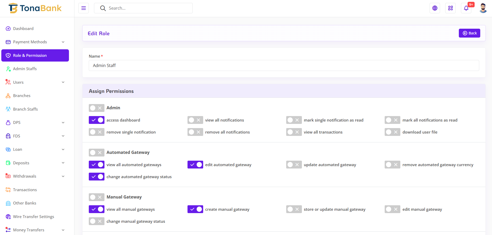Click the Dashboard sidebar icon
Image resolution: width=492 pixels, height=235 pixels.
8,29
